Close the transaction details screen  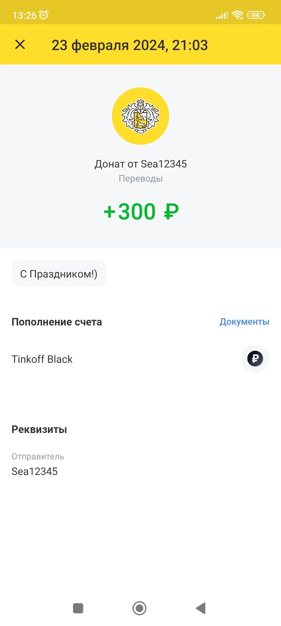20,44
